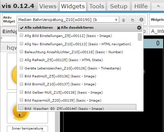This screenshot has width=164, height=132.
Task: Delete active widget with trash icon
Action: [123, 20]
